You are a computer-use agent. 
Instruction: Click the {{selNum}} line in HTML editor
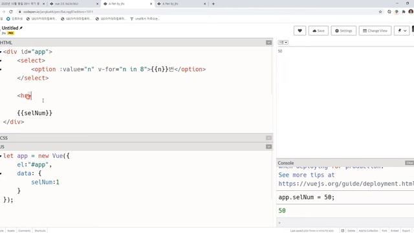point(34,113)
